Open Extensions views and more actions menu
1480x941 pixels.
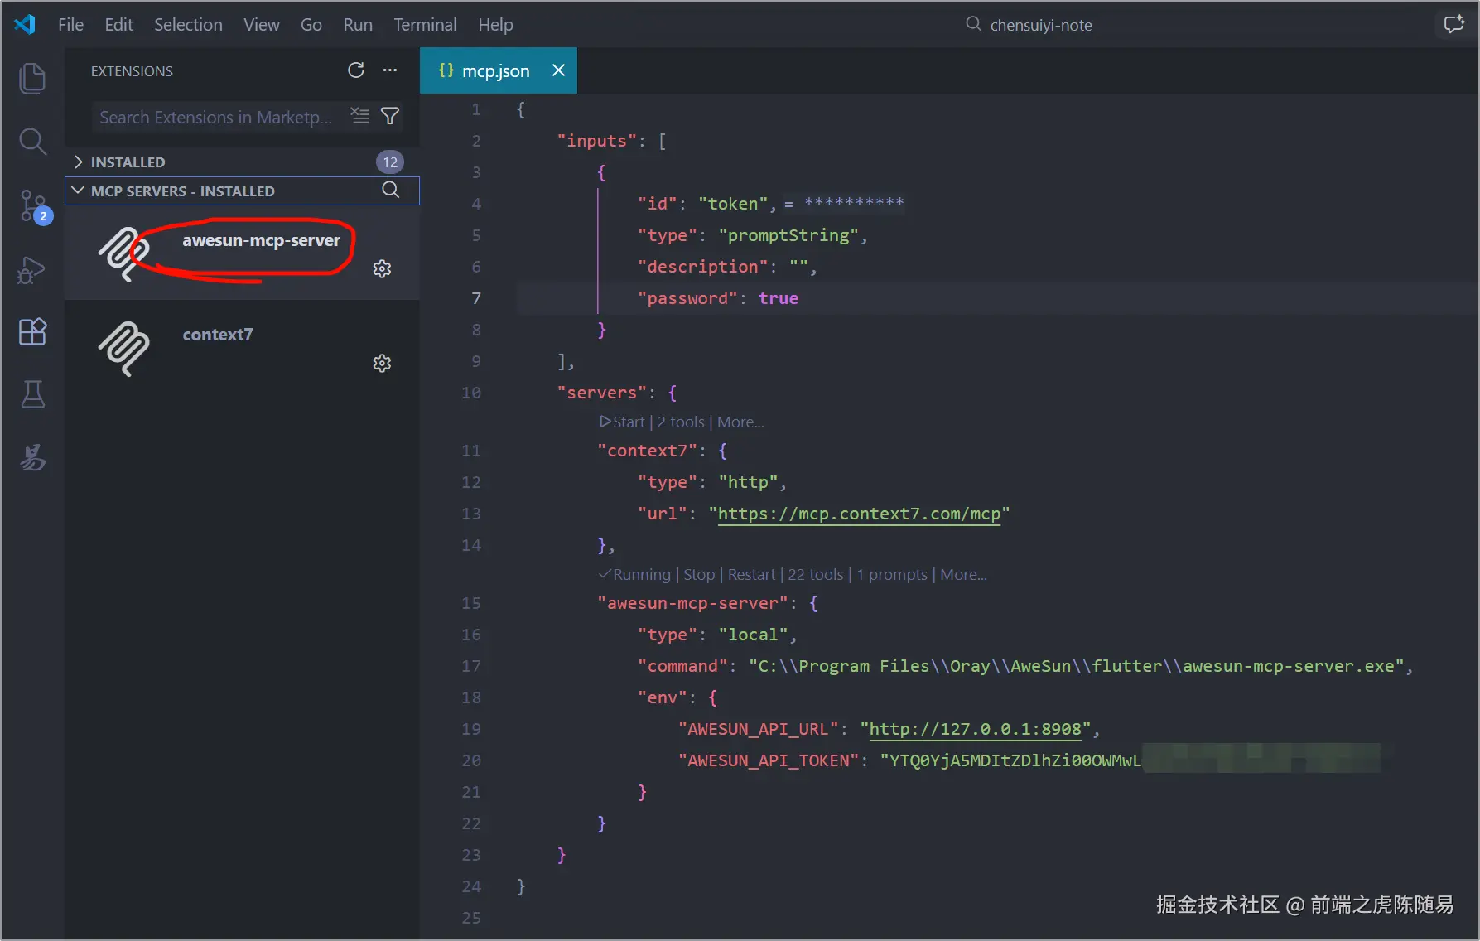(x=390, y=70)
